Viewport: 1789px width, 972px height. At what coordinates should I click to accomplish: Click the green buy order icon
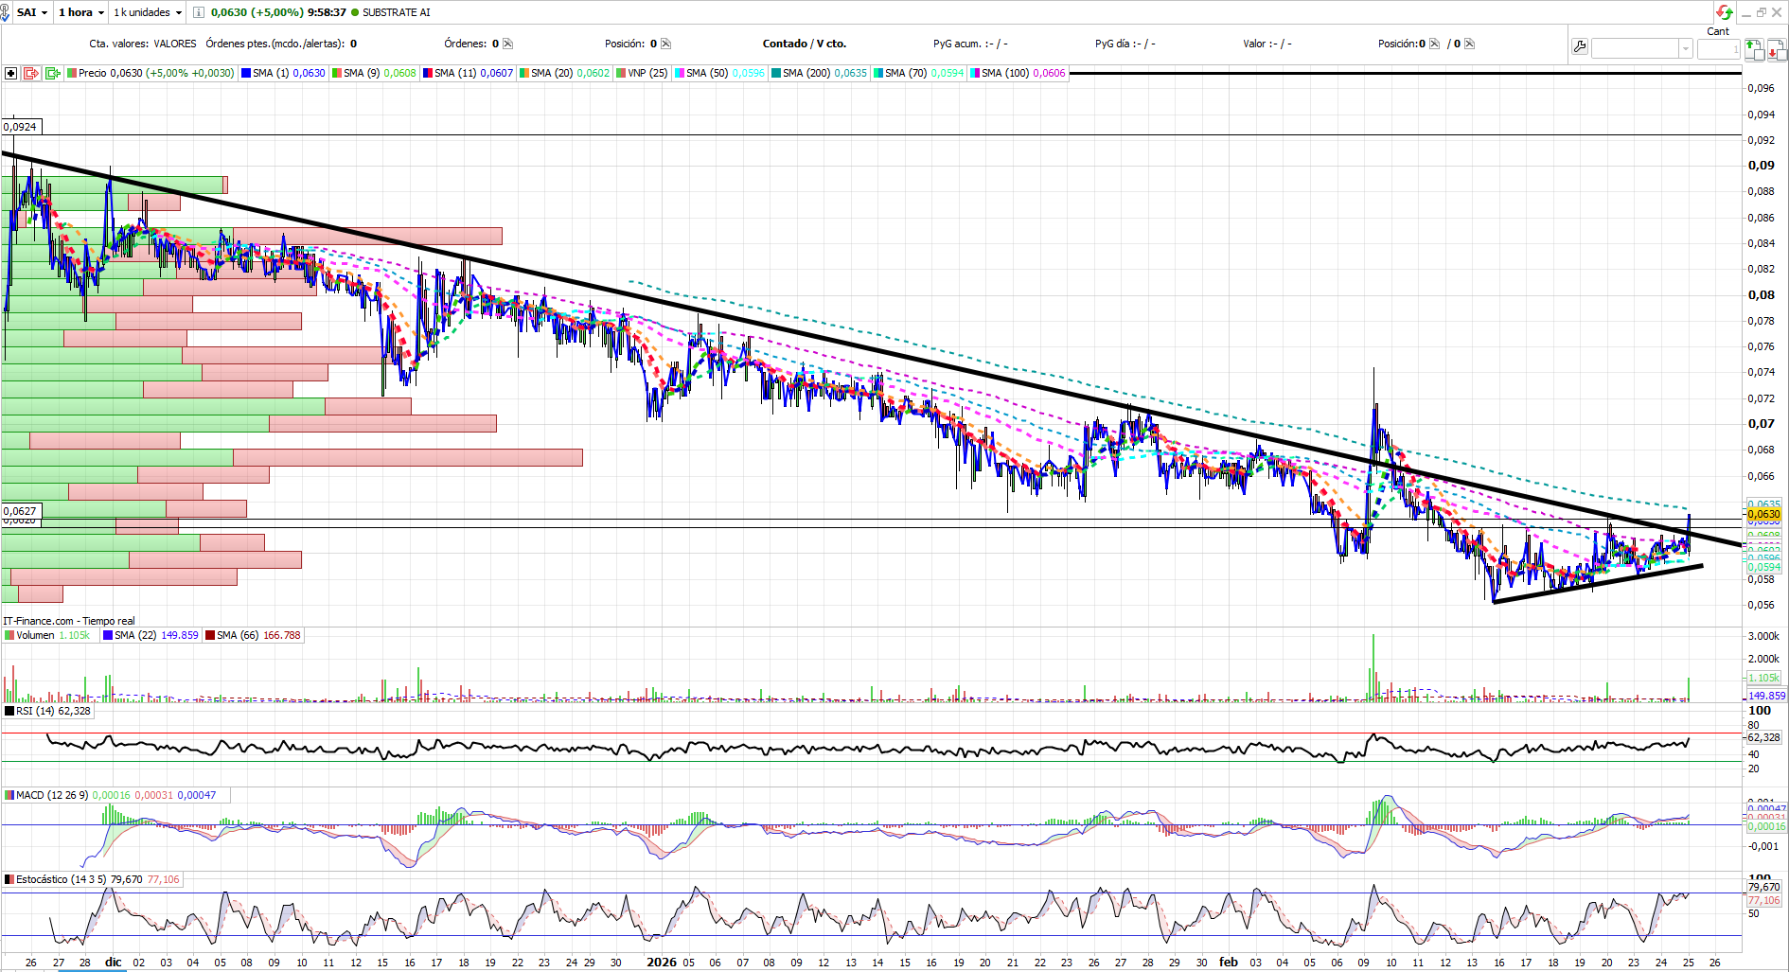pos(1754,49)
